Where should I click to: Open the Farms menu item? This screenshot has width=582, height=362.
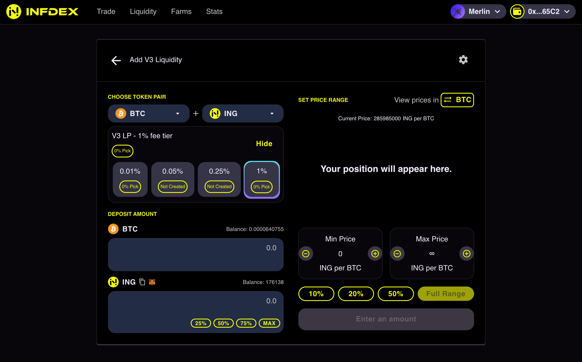click(181, 12)
